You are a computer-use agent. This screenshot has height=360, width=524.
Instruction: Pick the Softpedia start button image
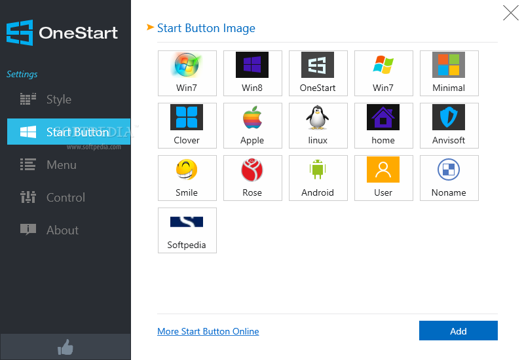[x=187, y=230]
